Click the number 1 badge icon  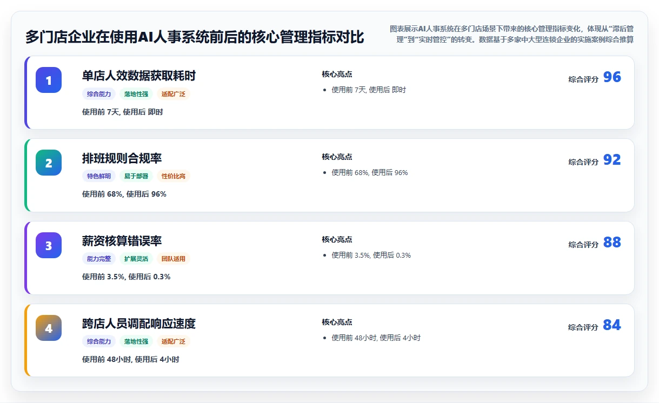click(x=49, y=80)
